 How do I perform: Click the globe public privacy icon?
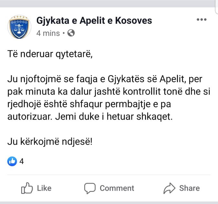point(71,33)
